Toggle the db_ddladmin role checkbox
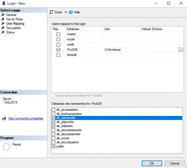This screenshot has width=187, height=168. pos(54,126)
